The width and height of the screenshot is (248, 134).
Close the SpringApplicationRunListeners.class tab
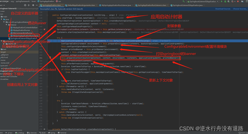coord(168,5)
